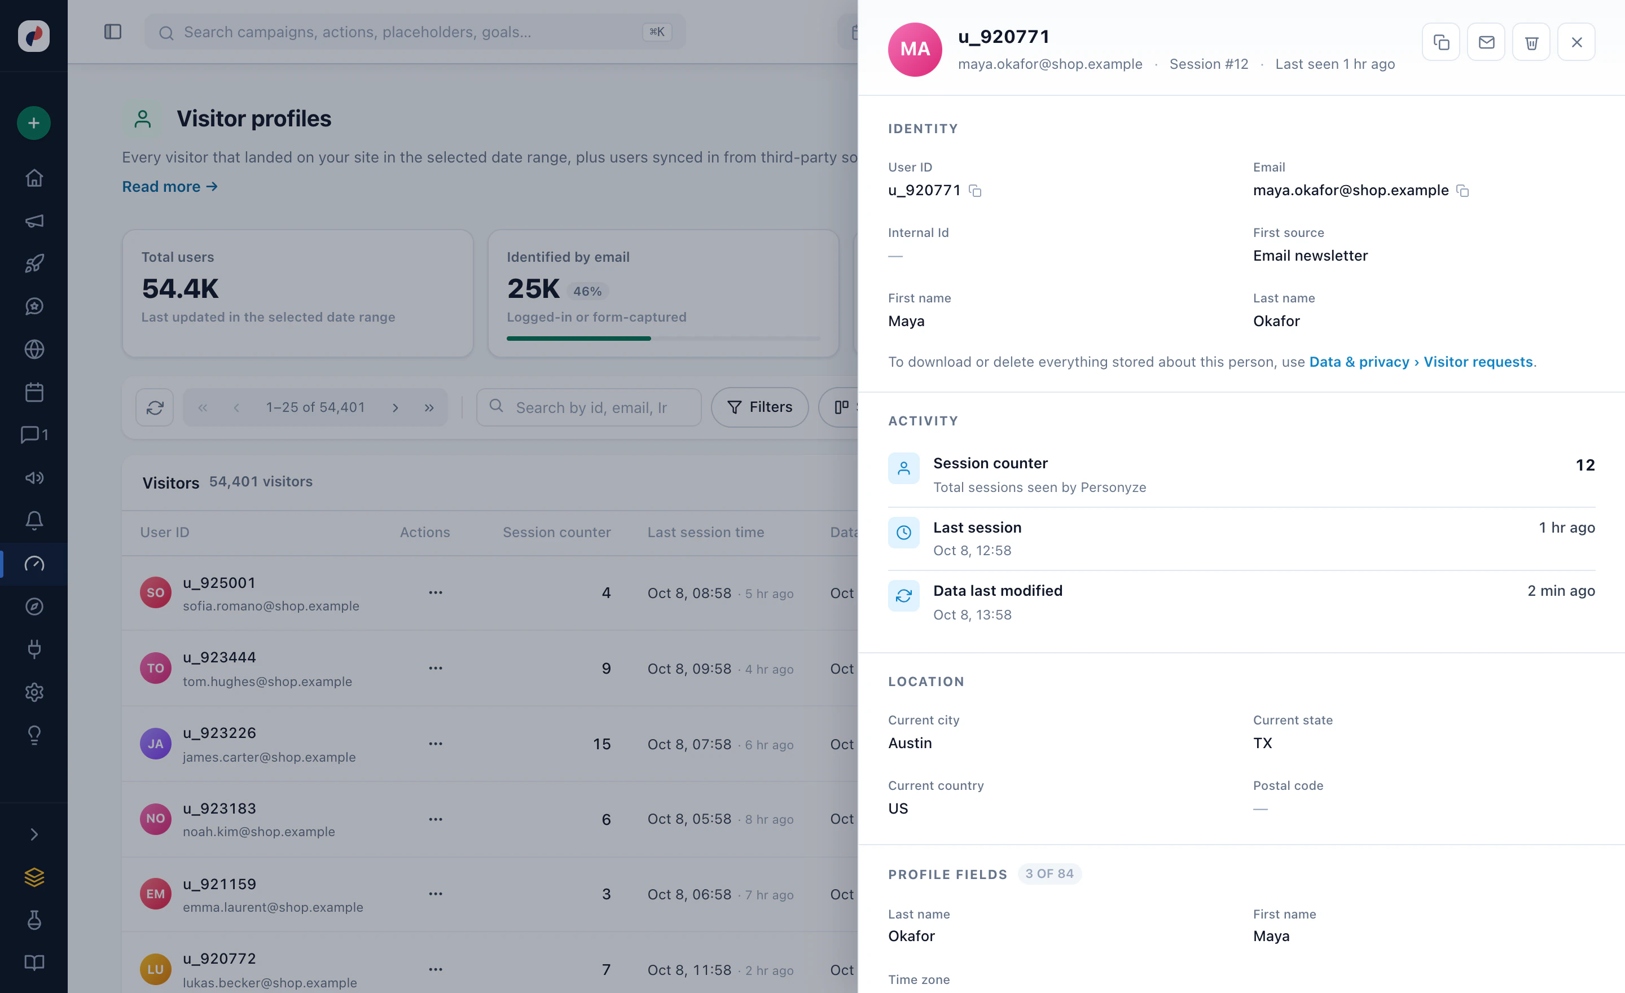Open actions menu for u_923226
The width and height of the screenshot is (1625, 993).
point(435,743)
